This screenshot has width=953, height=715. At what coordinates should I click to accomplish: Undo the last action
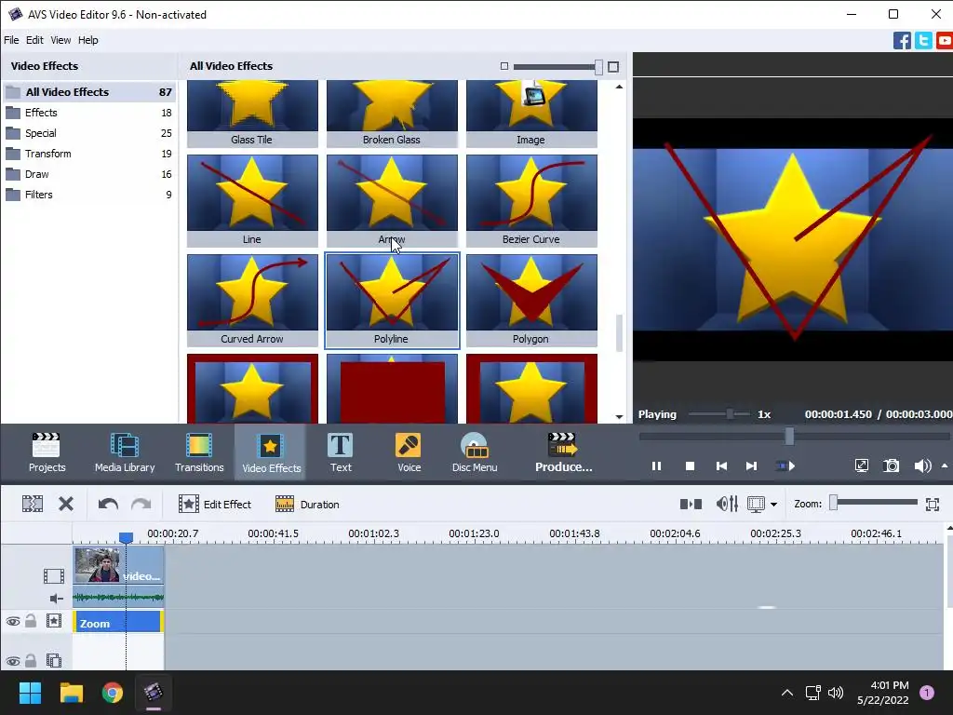pyautogui.click(x=108, y=504)
